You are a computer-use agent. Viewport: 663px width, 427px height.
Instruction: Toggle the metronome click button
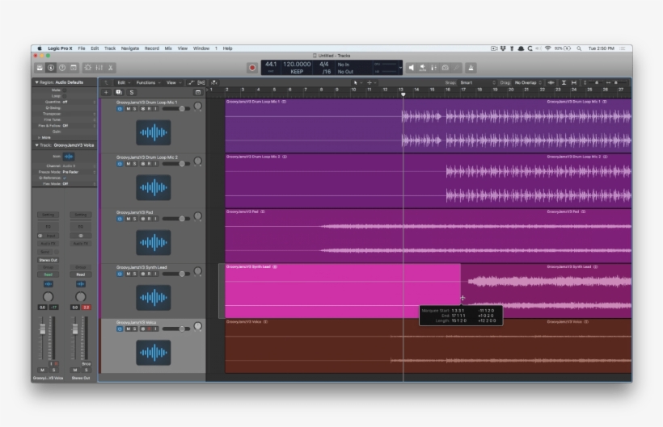pos(471,68)
